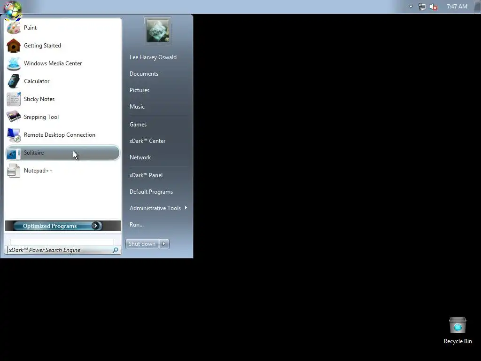This screenshot has height=361, width=481.
Task: Open the Calculator icon
Action: pyautogui.click(x=14, y=81)
